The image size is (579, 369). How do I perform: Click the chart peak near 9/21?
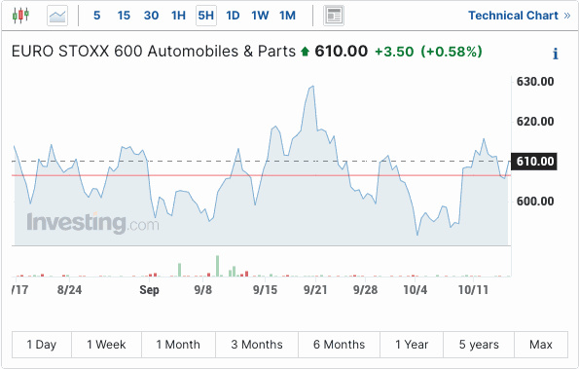[312, 87]
